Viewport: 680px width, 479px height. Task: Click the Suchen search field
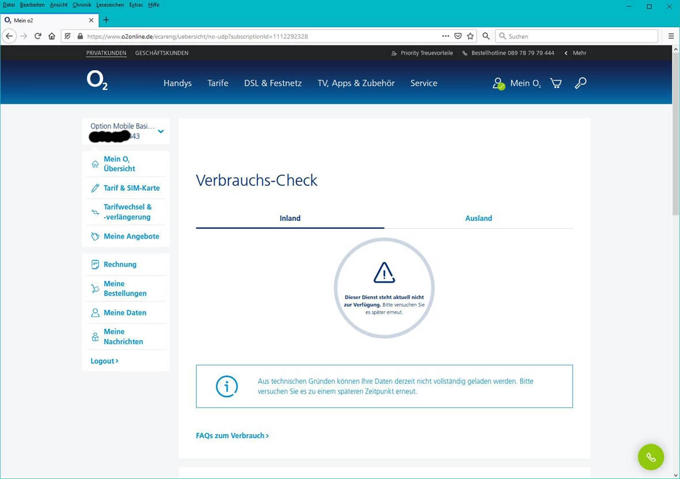pos(577,36)
